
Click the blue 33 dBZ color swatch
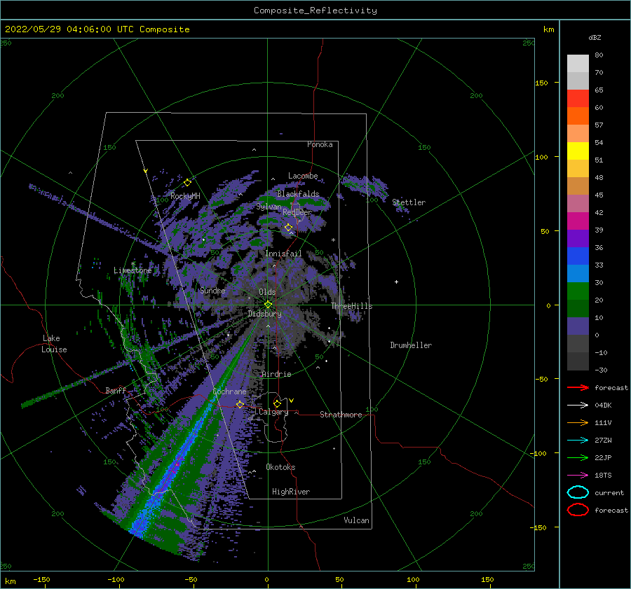click(578, 256)
